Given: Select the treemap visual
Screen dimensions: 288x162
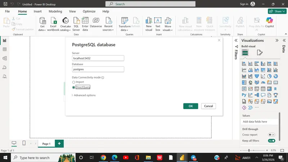Looking at the screenshot, I should (x=244, y=82).
